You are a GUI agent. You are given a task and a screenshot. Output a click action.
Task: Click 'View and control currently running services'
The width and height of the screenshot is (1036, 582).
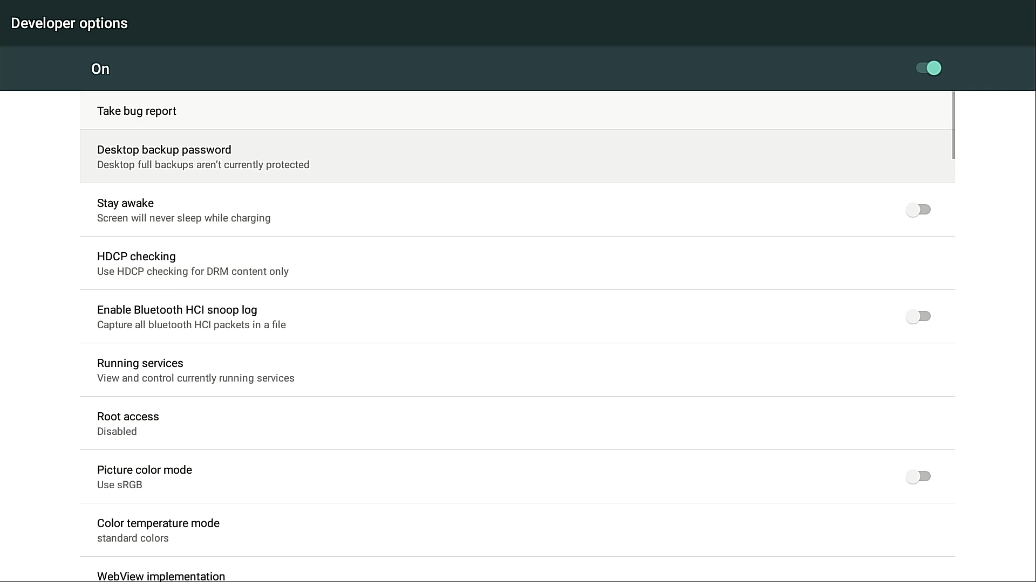pyautogui.click(x=195, y=378)
